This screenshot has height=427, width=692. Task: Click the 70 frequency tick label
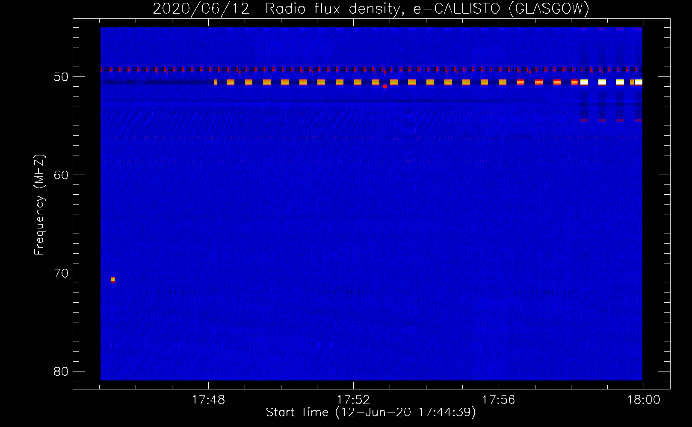click(61, 273)
